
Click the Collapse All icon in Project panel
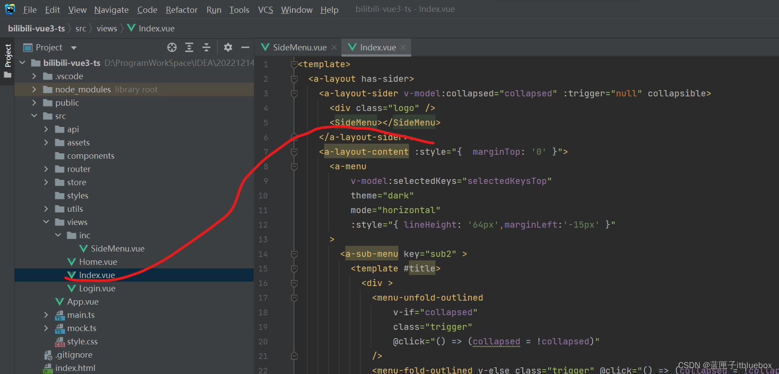(206, 47)
